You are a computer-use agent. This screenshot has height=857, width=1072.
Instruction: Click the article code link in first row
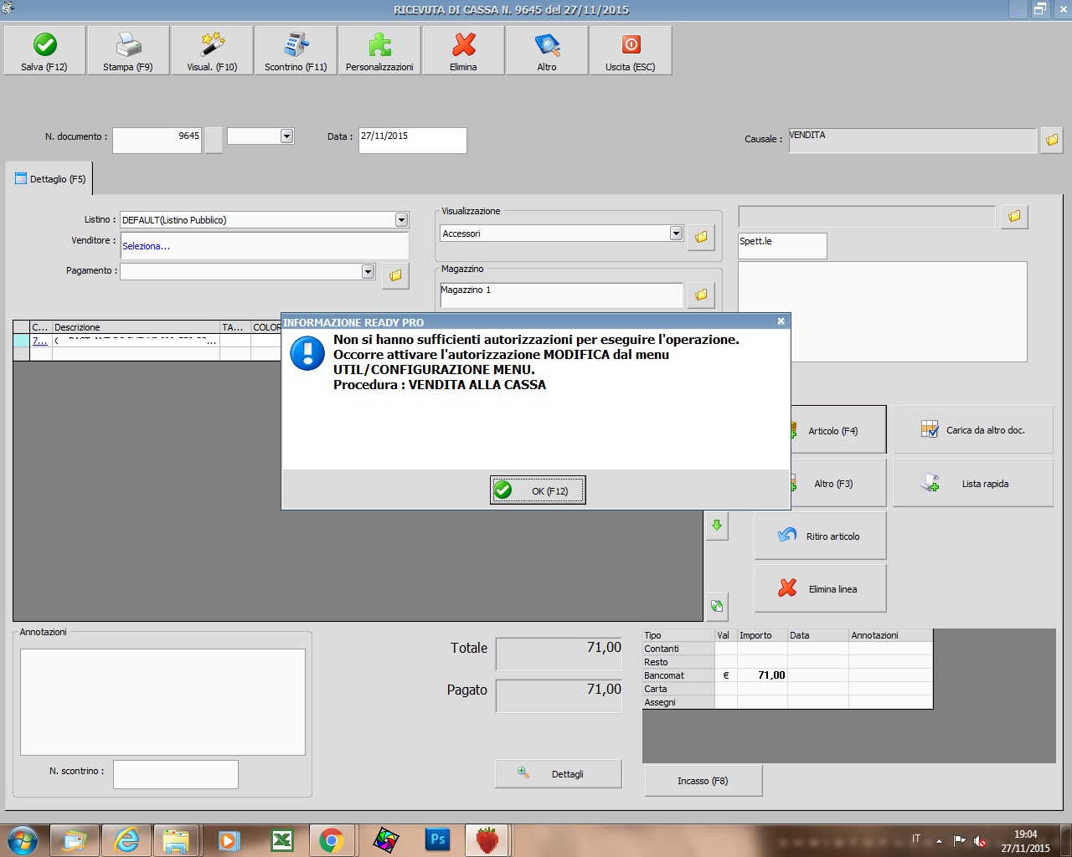40,341
